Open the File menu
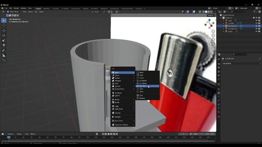The height and width of the screenshot is (147, 262). (x=6, y=8)
